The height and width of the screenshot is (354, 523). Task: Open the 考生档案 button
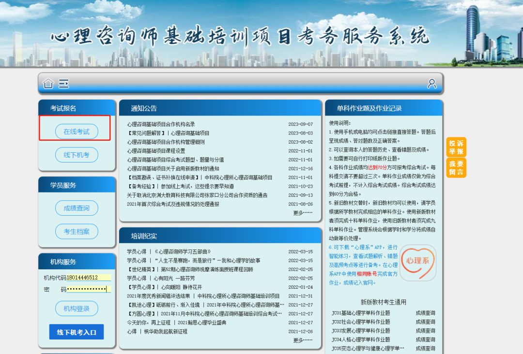(77, 231)
